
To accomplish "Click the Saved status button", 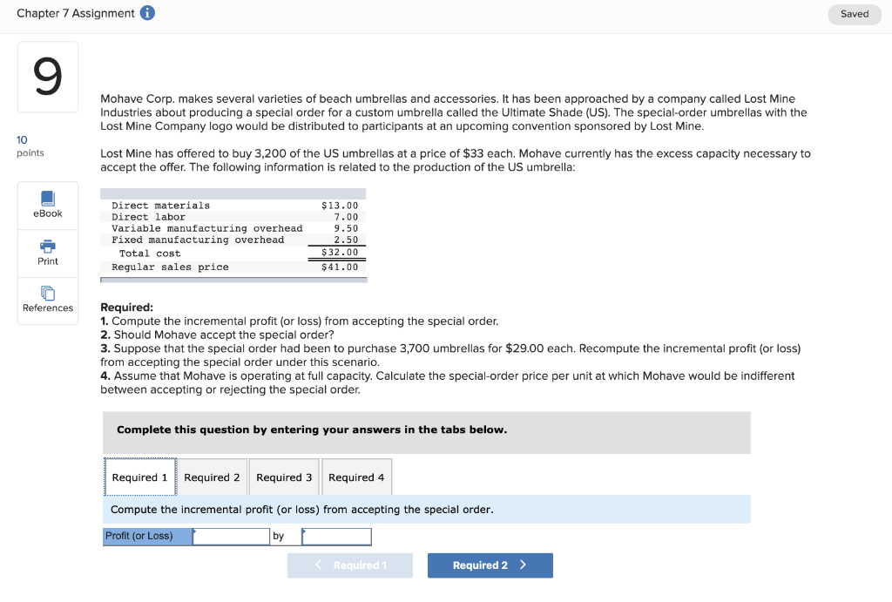I will [x=854, y=14].
